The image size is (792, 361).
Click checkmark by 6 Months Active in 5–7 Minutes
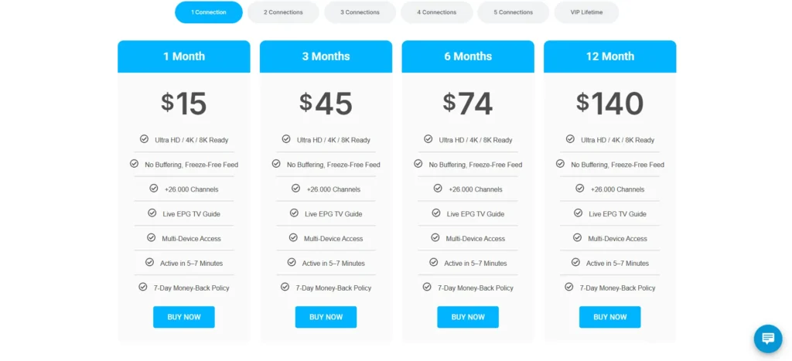tap(433, 263)
